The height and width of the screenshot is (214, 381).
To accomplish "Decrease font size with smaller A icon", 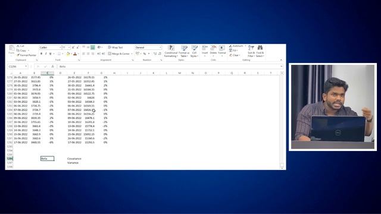I will click(x=77, y=48).
